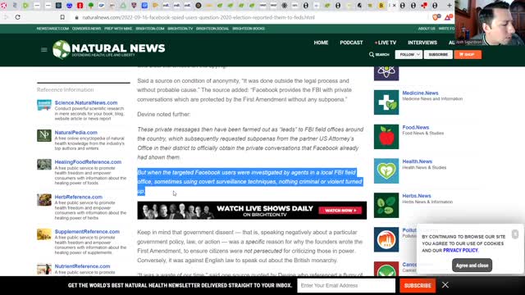
Task: Click the Watch Live Shows Daily banner
Action: (x=252, y=211)
